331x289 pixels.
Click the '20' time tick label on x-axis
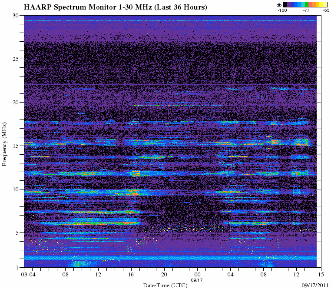[164, 274]
